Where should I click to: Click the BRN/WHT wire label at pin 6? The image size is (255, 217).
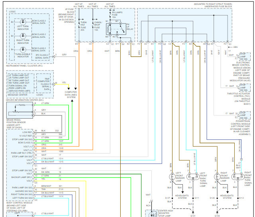[46, 186]
